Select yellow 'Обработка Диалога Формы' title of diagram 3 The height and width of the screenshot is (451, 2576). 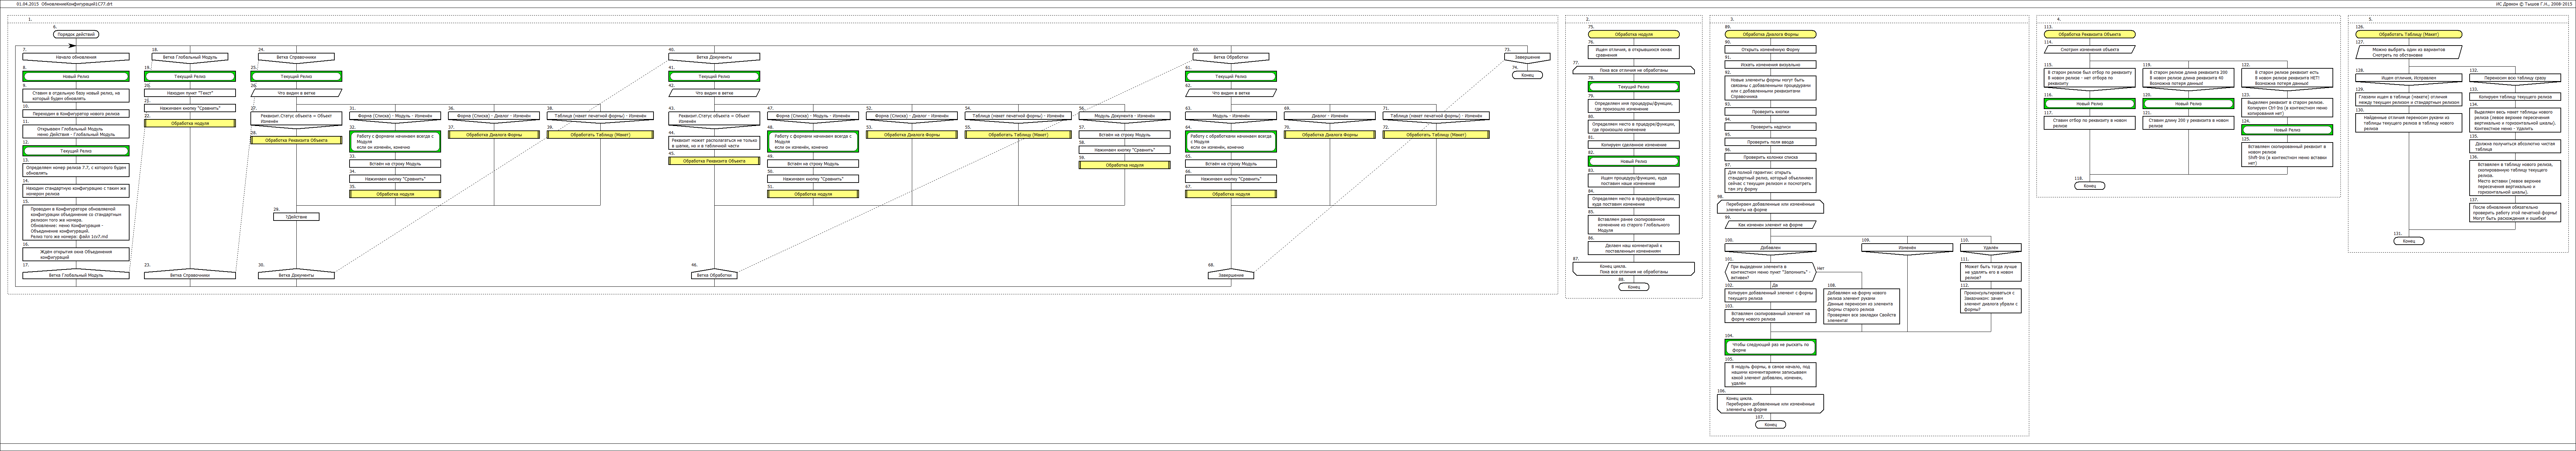pyautogui.click(x=1770, y=34)
